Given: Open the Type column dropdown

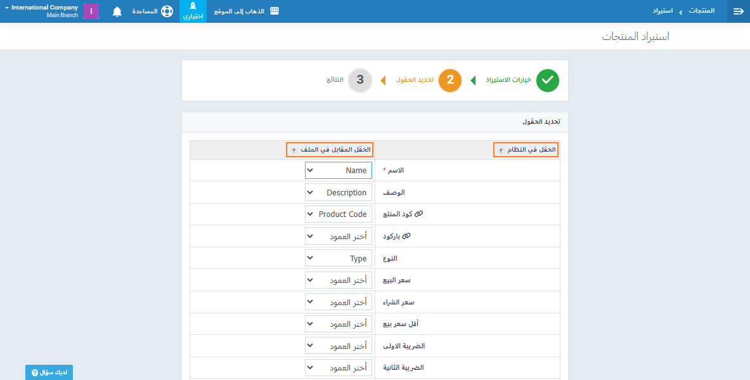Looking at the screenshot, I should pyautogui.click(x=339, y=258).
